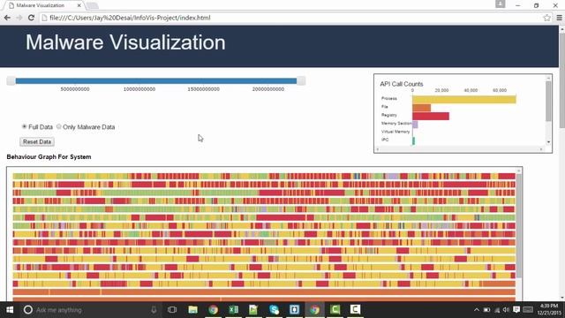Viewport: 565px width, 318px height.
Task: Click the page scrollbar down arrow
Action: pyautogui.click(x=562, y=298)
